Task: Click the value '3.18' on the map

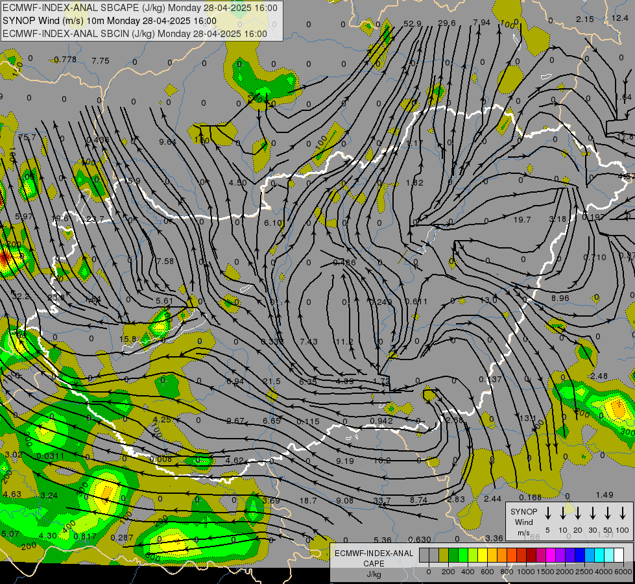Action: point(557,219)
